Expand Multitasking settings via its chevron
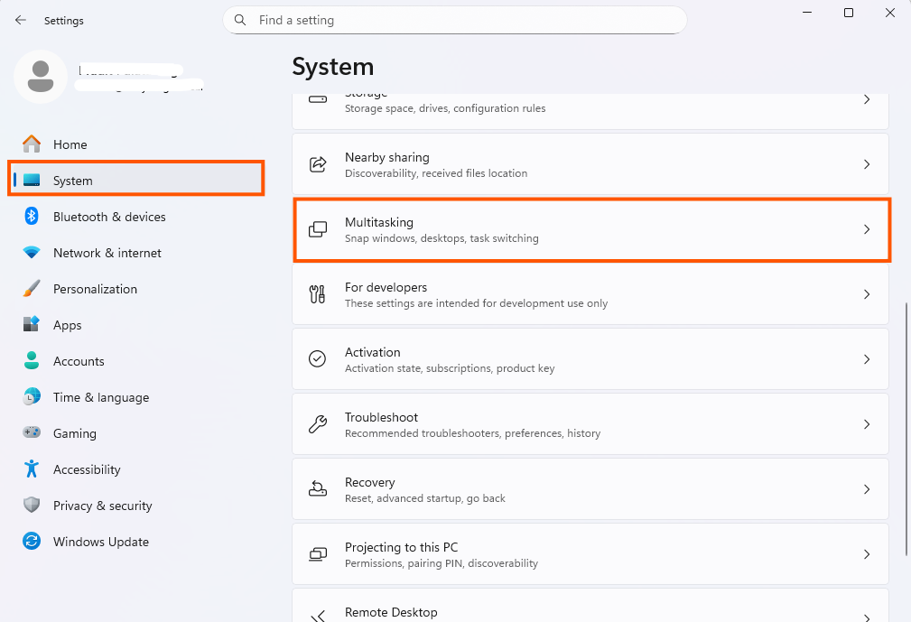The width and height of the screenshot is (911, 622). click(x=866, y=229)
